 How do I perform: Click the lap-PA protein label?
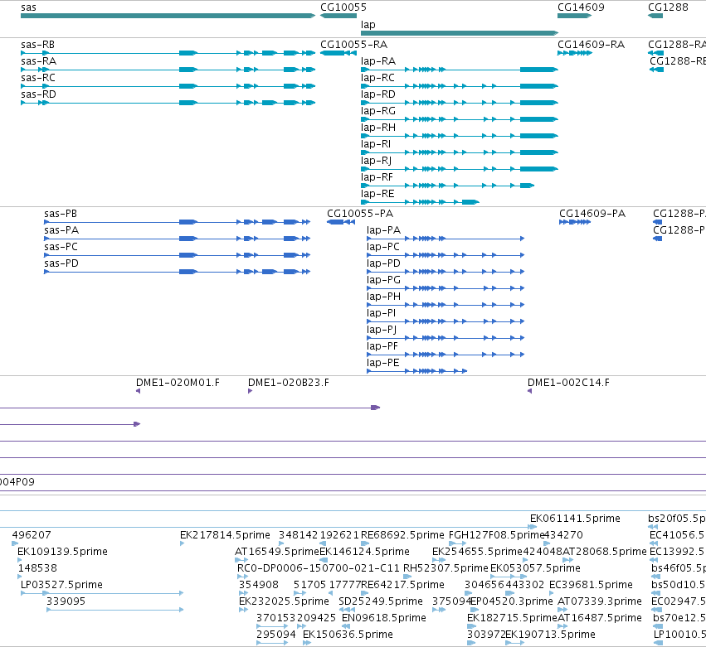pos(383,230)
